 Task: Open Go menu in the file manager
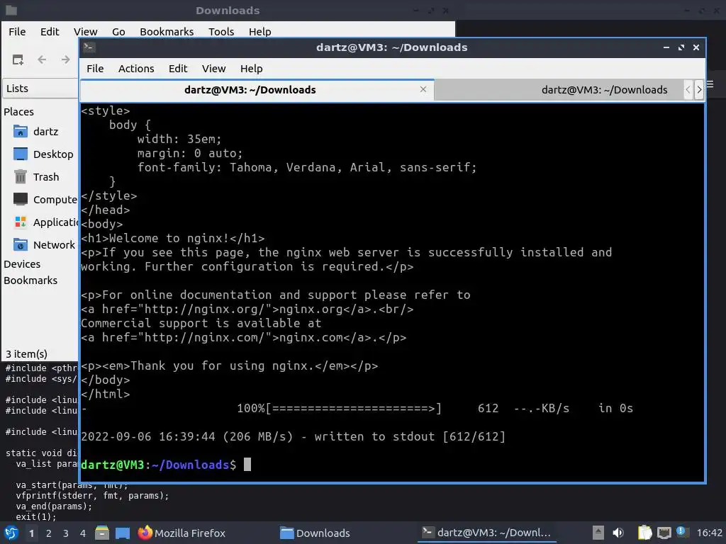[x=118, y=31]
